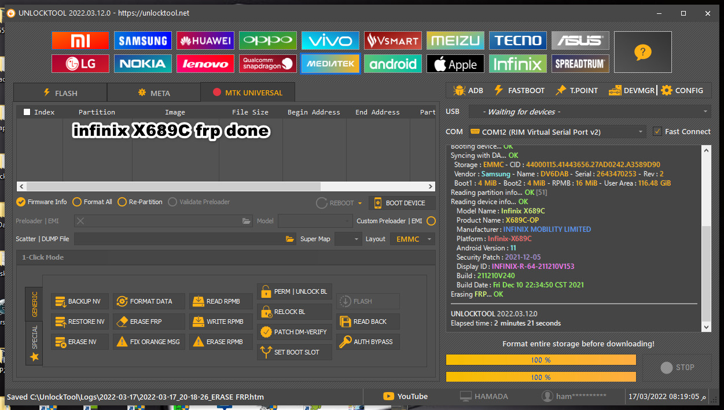This screenshot has width=724, height=410.
Task: Select the LG brand tile
Action: [80, 64]
